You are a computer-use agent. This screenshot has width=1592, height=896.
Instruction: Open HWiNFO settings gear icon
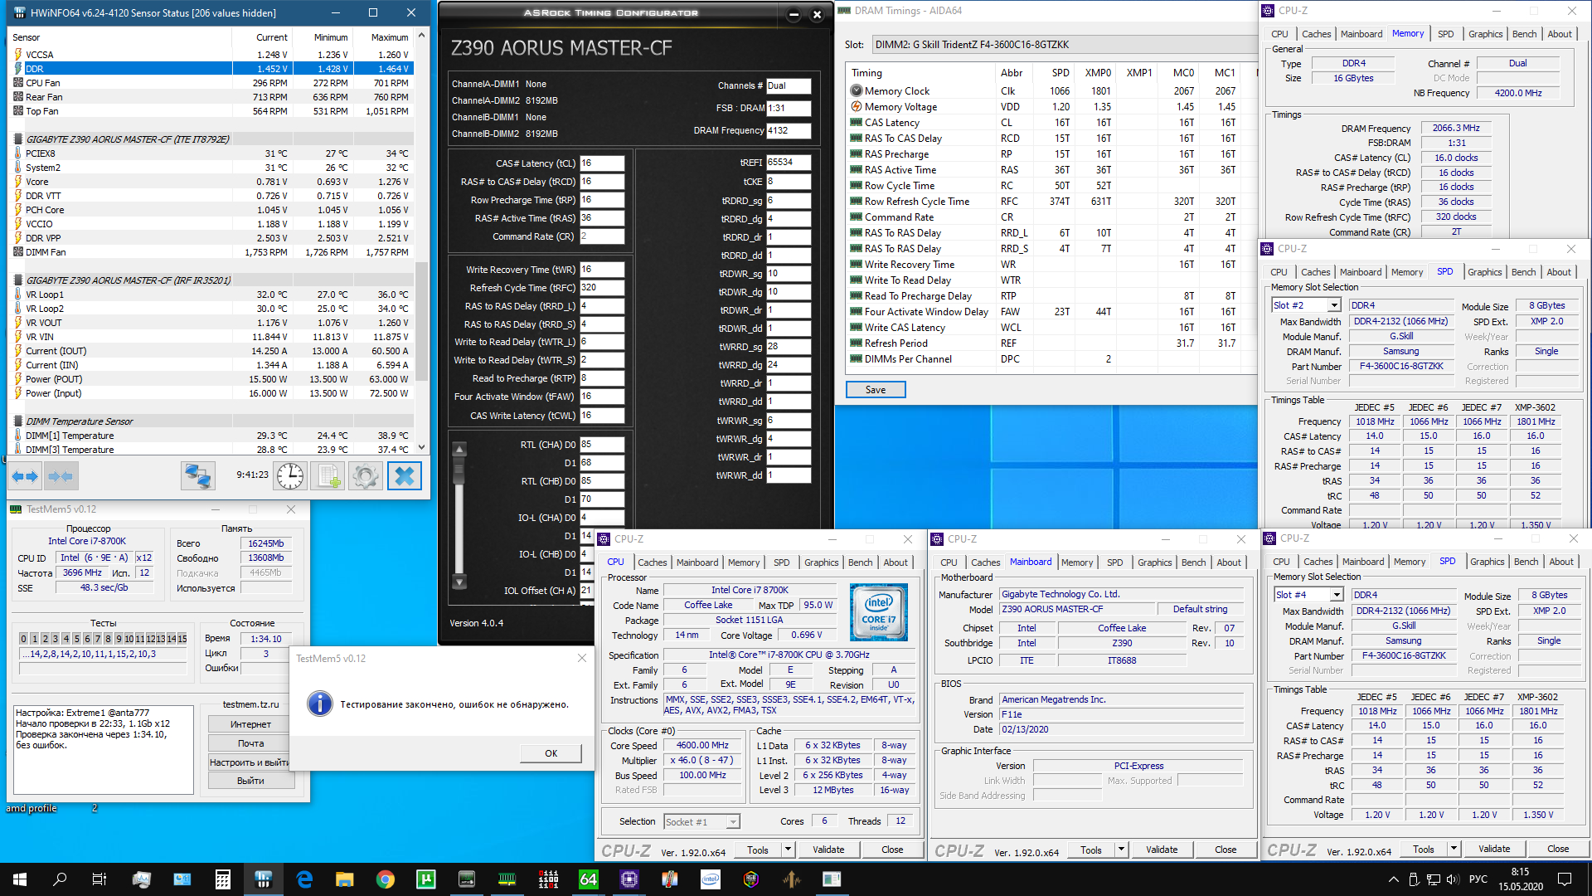(x=365, y=476)
